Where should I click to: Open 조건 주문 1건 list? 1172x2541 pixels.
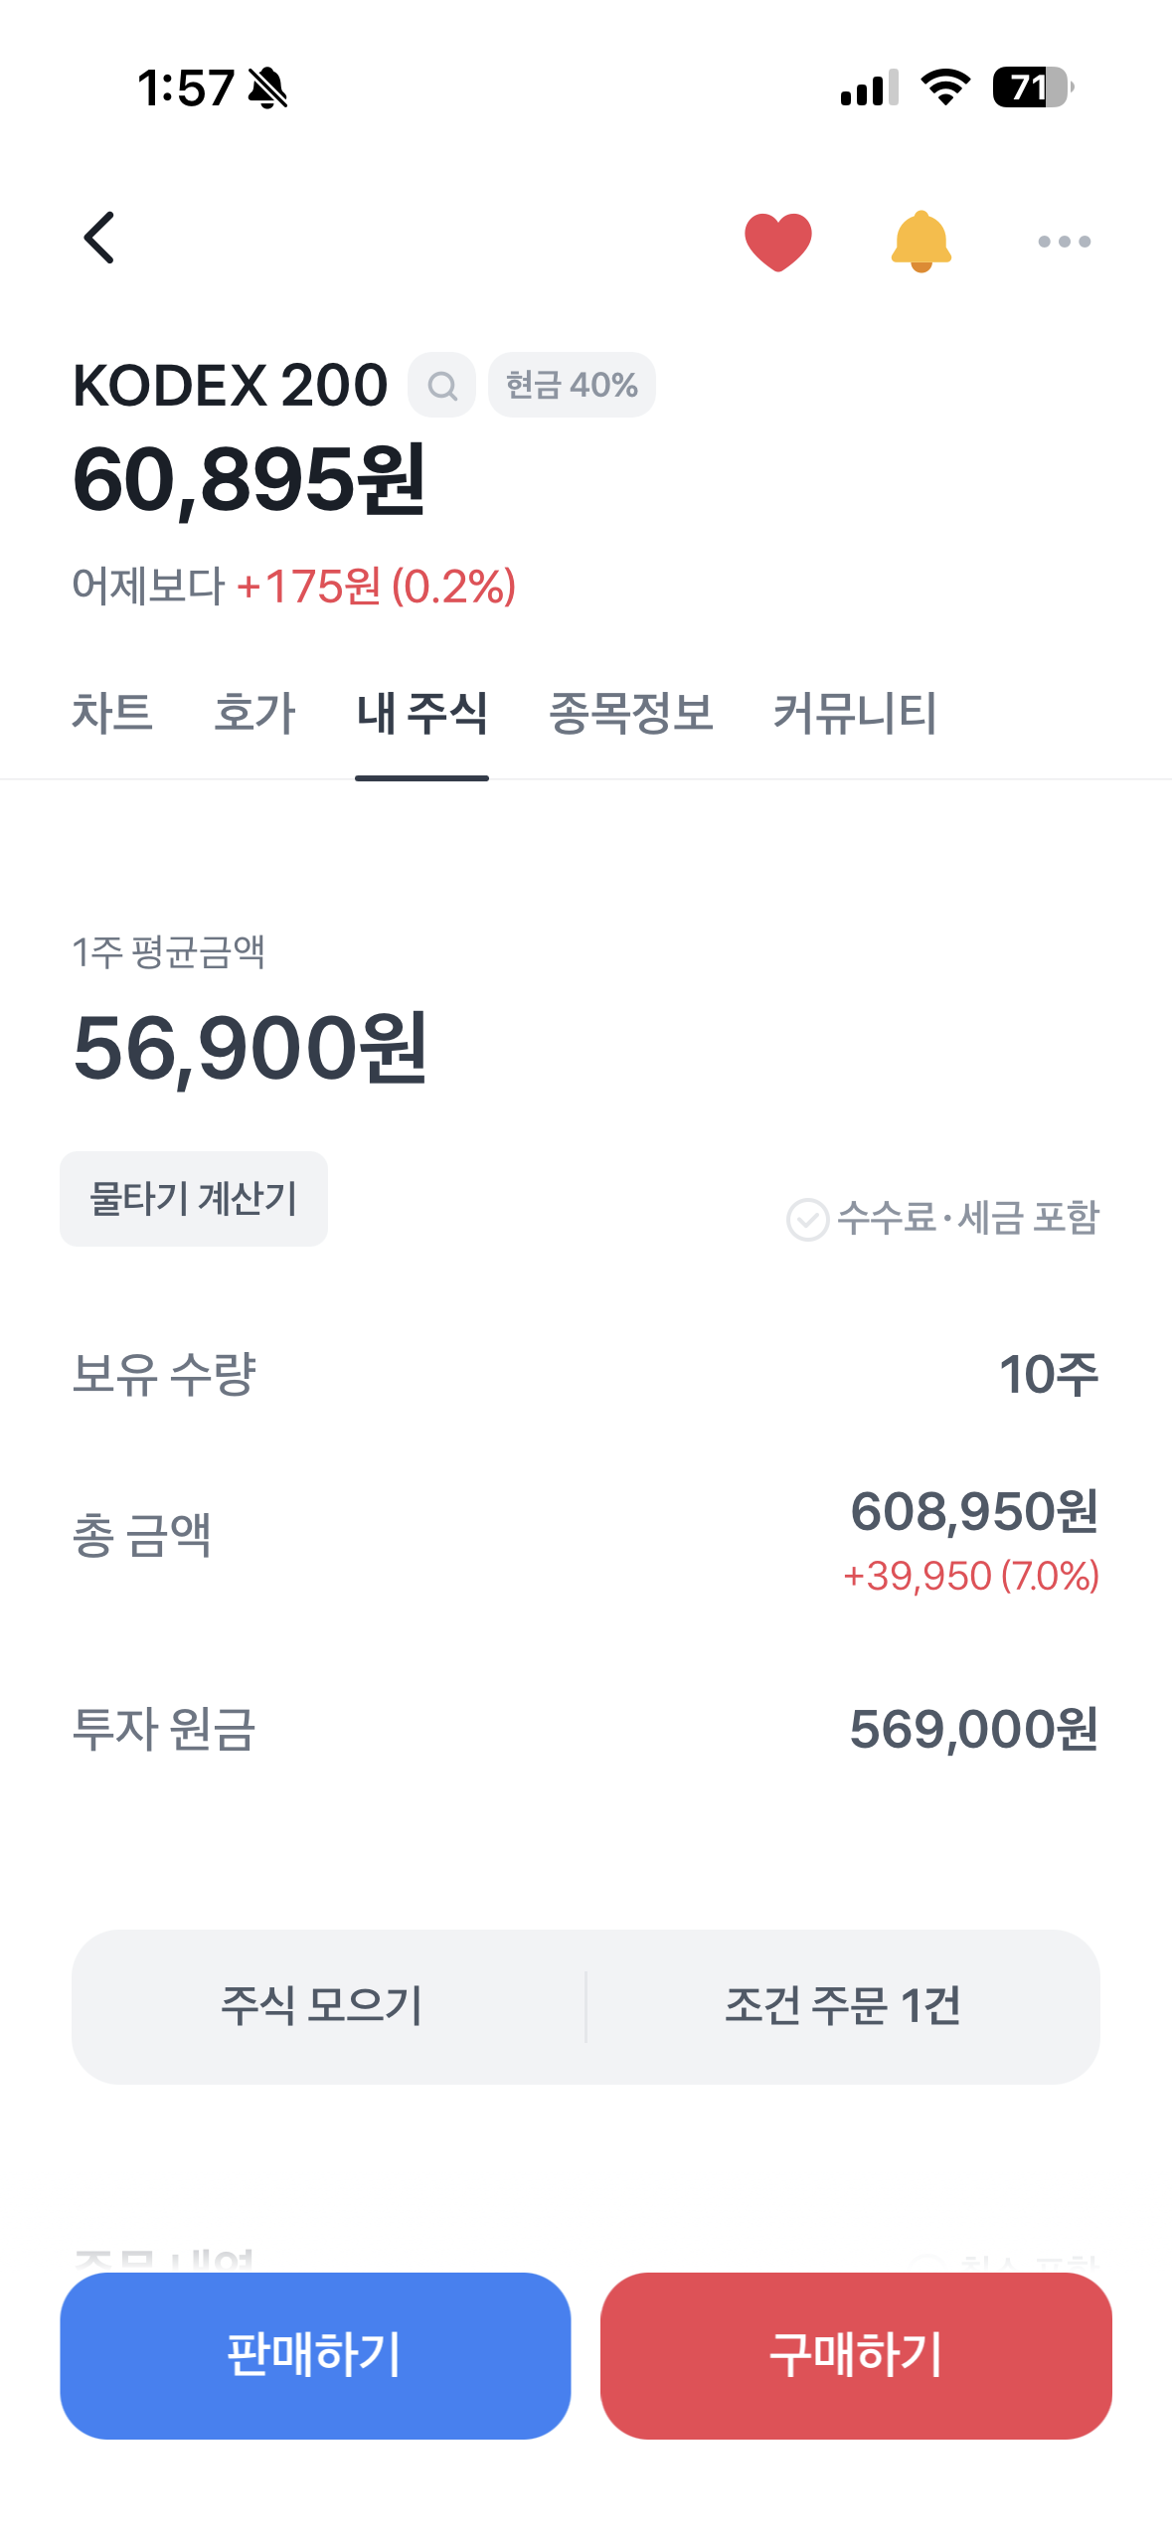click(x=843, y=2006)
